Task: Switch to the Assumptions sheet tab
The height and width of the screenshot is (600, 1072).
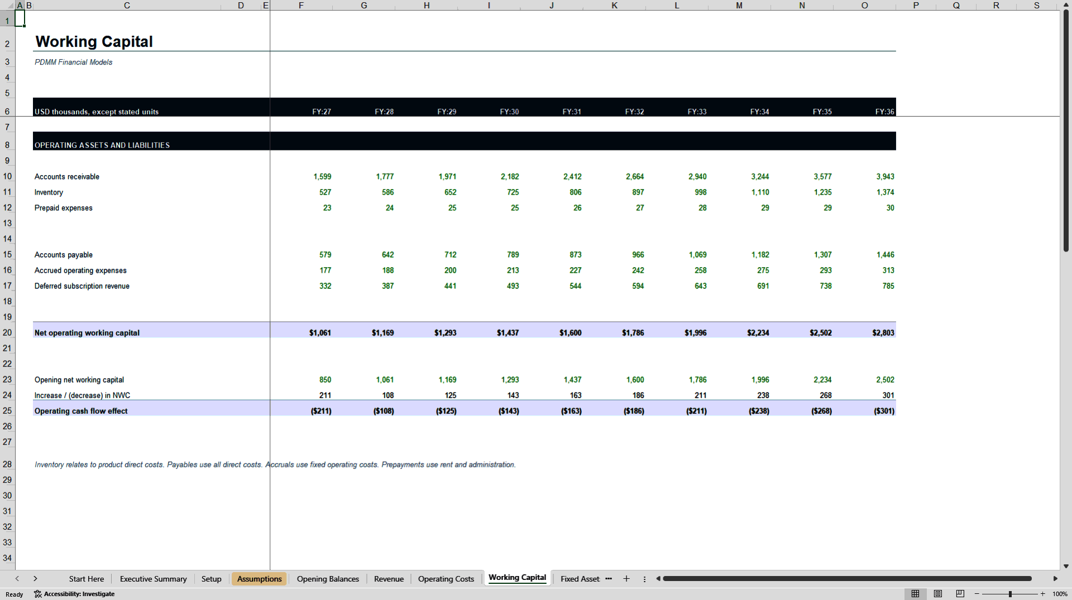Action: coord(259,579)
